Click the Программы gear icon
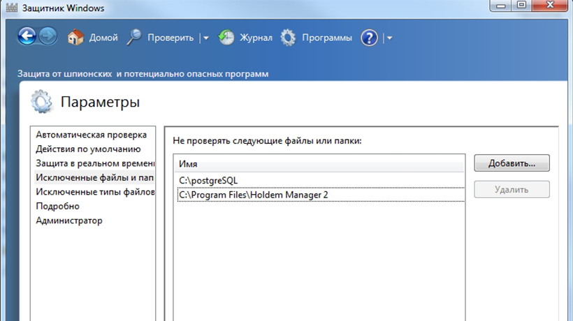The width and height of the screenshot is (573, 321). point(288,38)
